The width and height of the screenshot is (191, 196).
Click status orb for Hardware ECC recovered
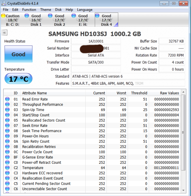(7, 173)
